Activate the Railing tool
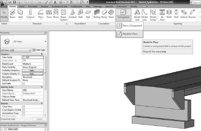This screenshot has width=201, height=131. click(x=97, y=14)
